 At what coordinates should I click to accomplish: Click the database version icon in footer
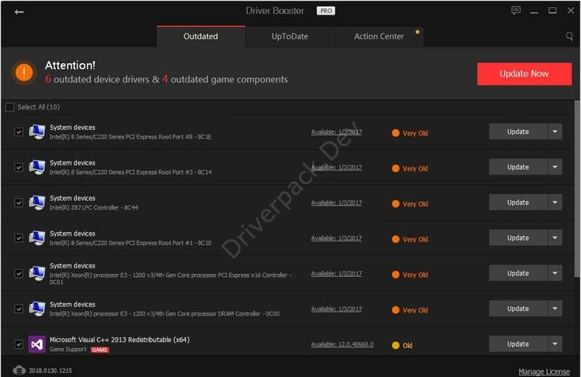[x=20, y=370]
